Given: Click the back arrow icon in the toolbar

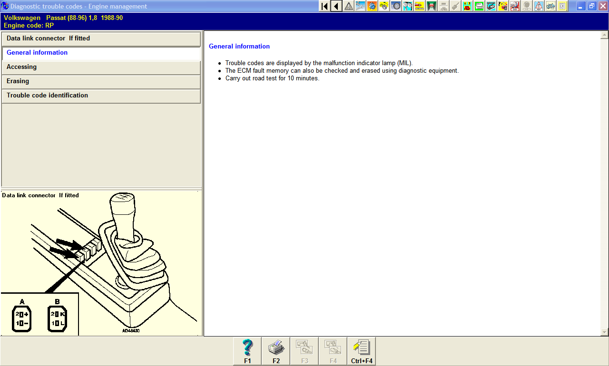Looking at the screenshot, I should [x=336, y=6].
